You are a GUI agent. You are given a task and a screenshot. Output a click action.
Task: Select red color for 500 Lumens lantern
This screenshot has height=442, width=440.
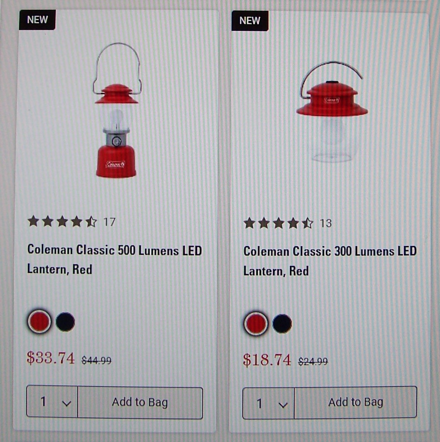[x=39, y=321]
